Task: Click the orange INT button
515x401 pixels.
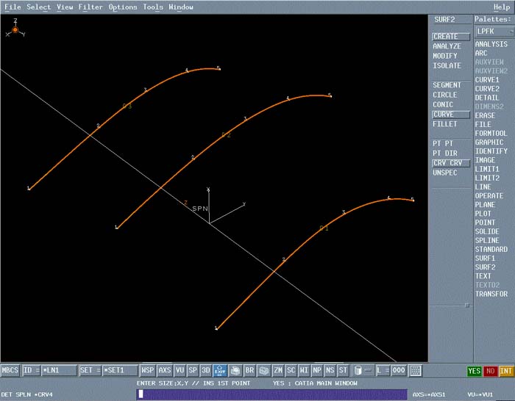Action: point(506,371)
